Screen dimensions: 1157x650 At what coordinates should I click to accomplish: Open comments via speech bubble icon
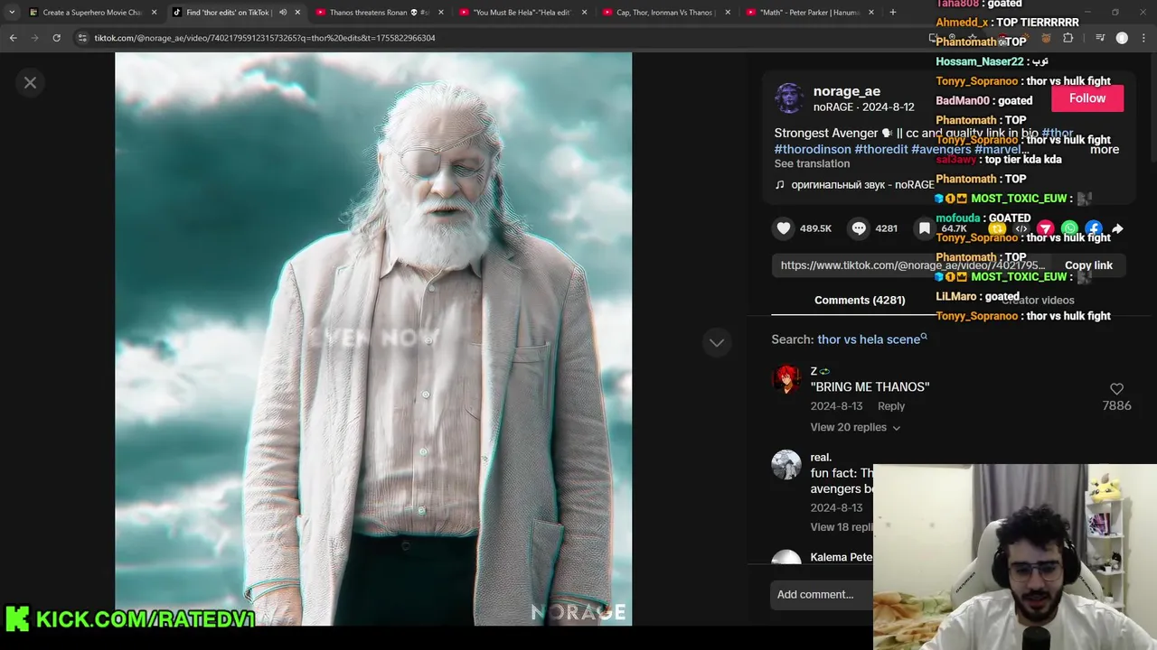tap(859, 228)
